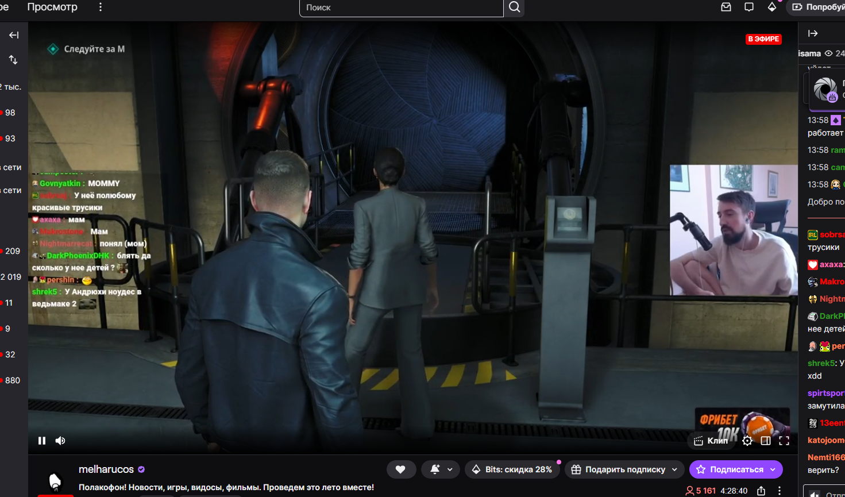The width and height of the screenshot is (845, 497).
Task: Select sidebar channel with 93 viewers
Action: [x=8, y=138]
